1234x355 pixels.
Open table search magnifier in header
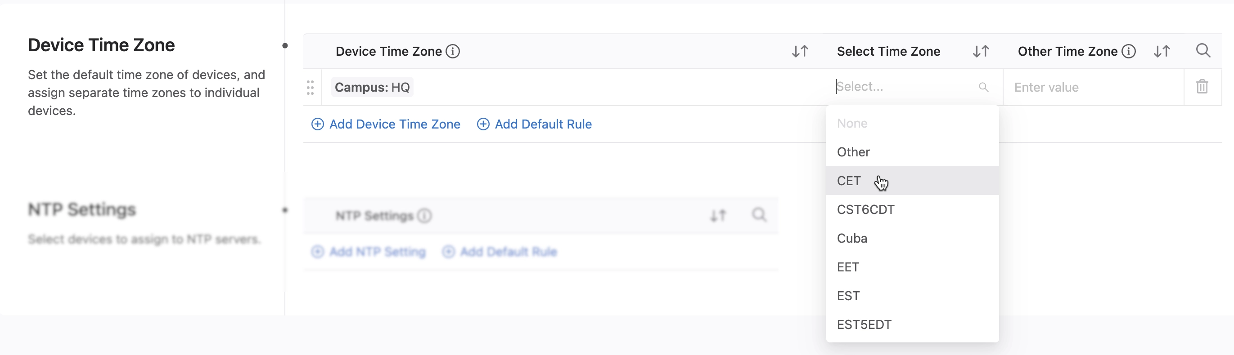click(1203, 51)
